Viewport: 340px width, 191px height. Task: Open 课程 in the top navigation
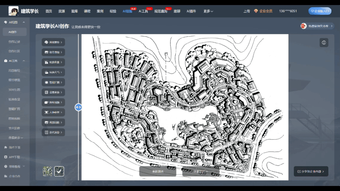(87, 11)
